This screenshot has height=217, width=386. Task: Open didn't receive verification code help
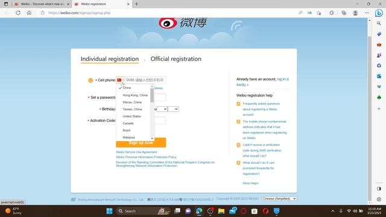262,150
